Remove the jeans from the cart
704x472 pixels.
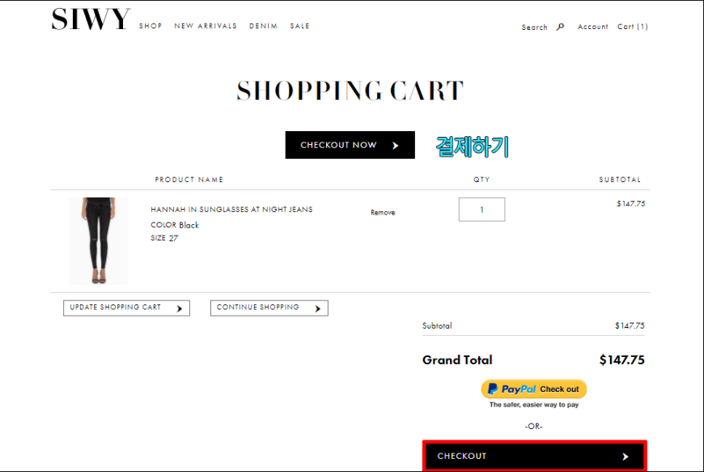click(383, 212)
